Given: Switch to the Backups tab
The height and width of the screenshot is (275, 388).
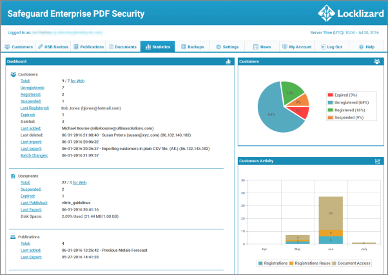Looking at the screenshot, I should pyautogui.click(x=193, y=47).
